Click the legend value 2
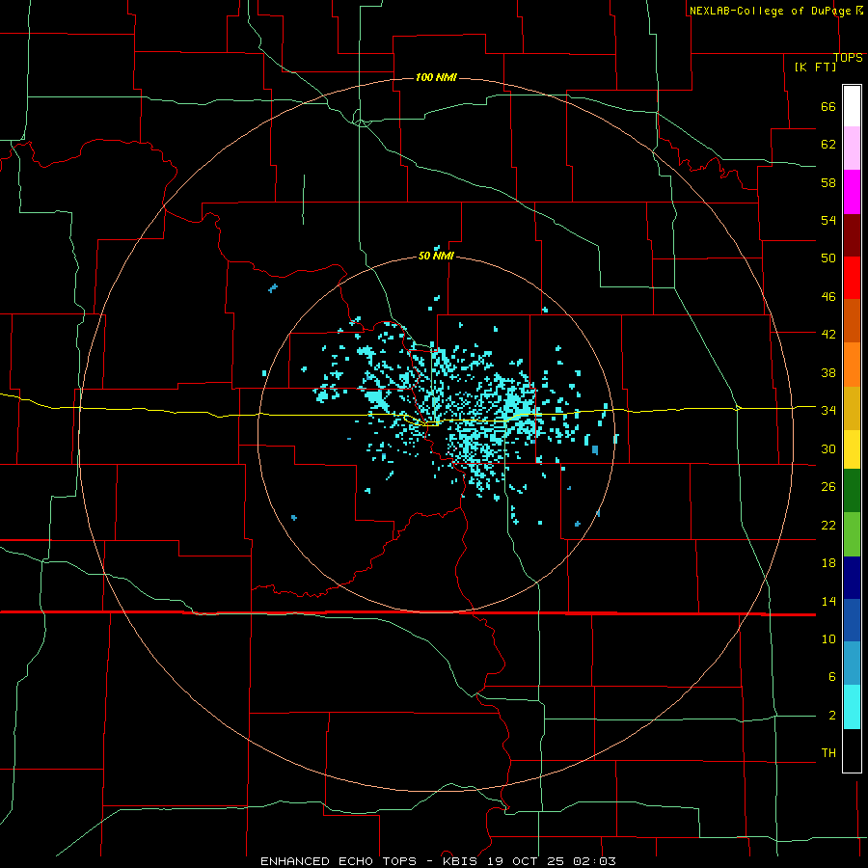 (x=831, y=716)
